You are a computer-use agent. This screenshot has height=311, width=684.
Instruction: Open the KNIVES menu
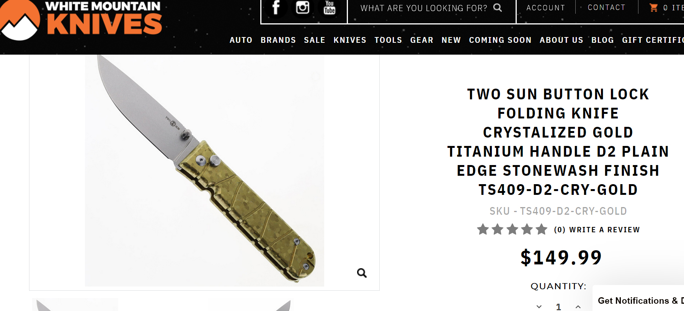[x=350, y=40]
